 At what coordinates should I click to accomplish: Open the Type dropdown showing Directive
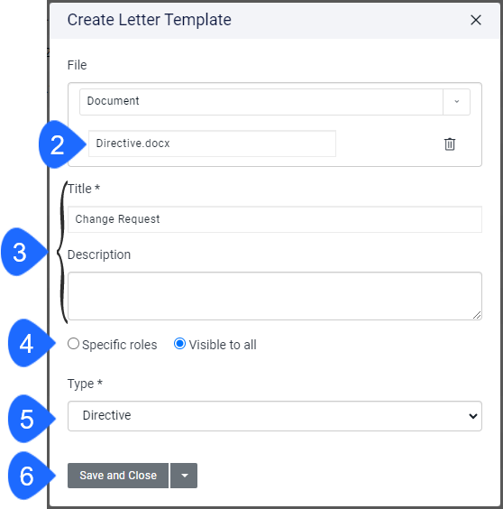(275, 416)
